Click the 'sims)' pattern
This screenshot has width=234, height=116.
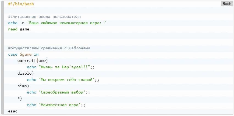coord(23,86)
